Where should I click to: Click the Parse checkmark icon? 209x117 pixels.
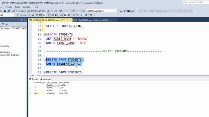33,15
